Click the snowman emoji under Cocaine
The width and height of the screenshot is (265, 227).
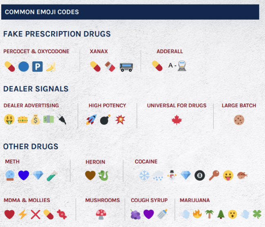[x=172, y=175]
